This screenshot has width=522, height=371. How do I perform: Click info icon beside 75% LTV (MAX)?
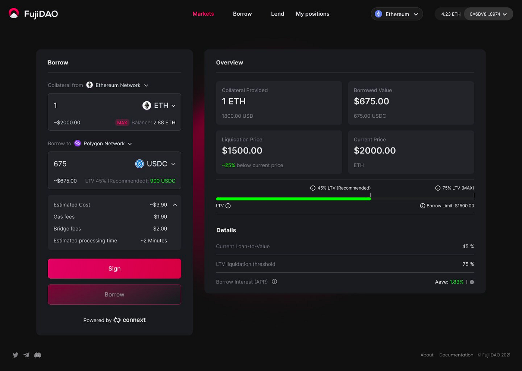point(438,188)
